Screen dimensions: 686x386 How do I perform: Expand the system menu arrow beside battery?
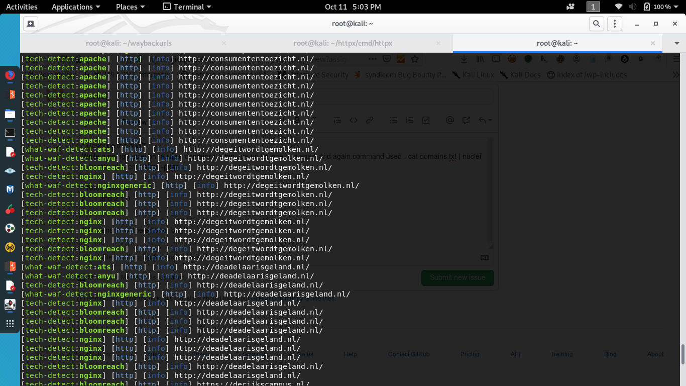click(676, 7)
